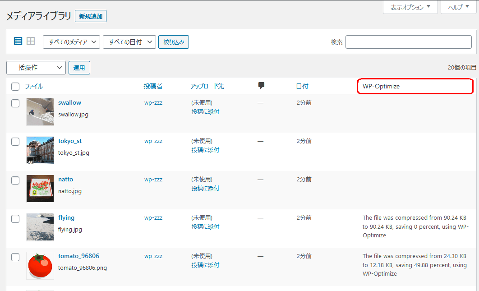Click 投稿に添付 in flying row

205,227
